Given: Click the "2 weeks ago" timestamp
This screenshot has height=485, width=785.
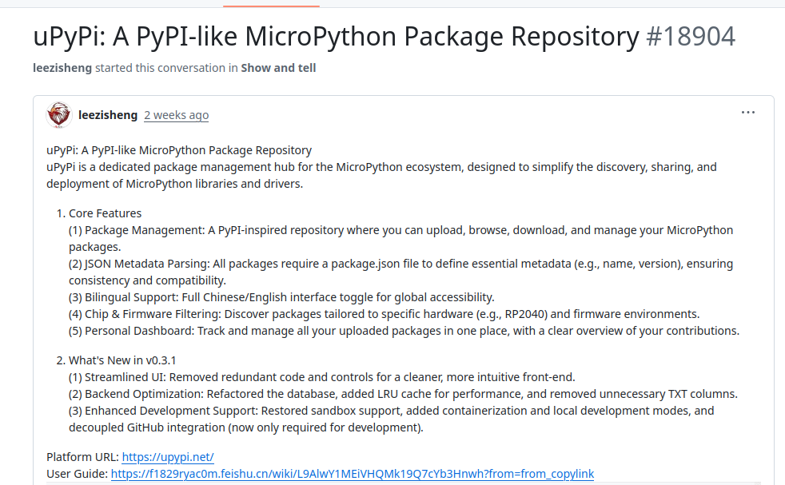Looking at the screenshot, I should [x=176, y=115].
